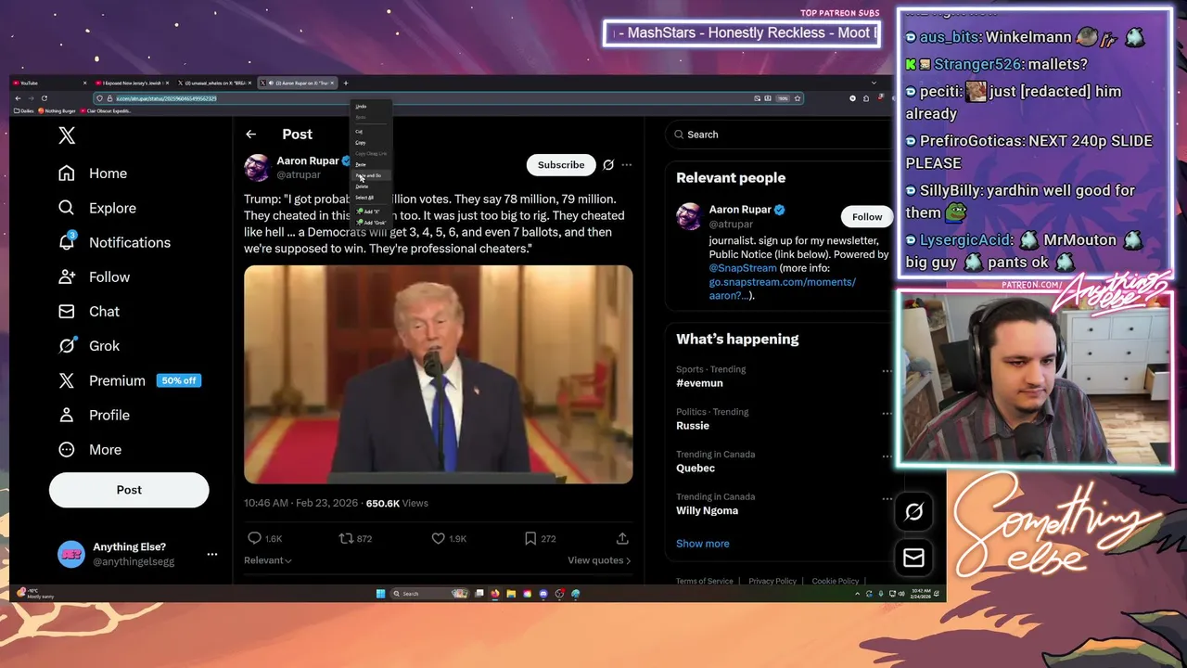Click the Privacy Policy footer link
Image resolution: width=1187 pixels, height=668 pixels.
tap(772, 581)
